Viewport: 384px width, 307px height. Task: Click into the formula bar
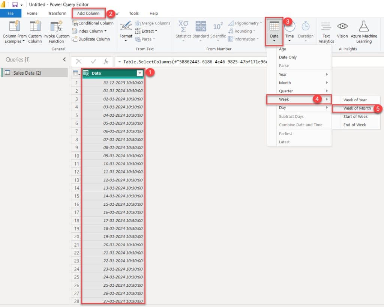191,62
